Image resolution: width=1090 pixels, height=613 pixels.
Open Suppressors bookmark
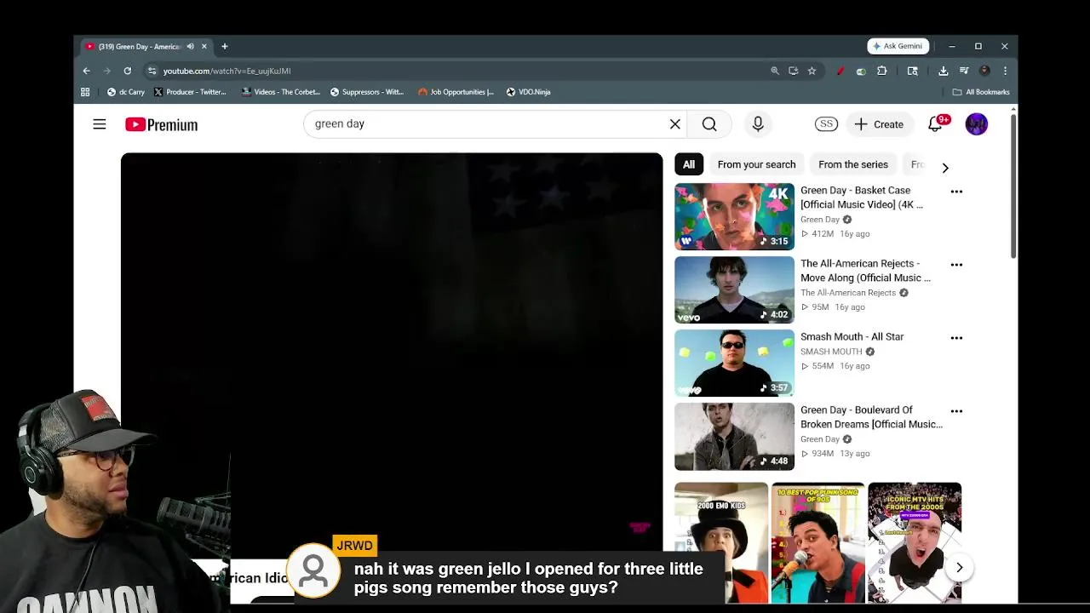[x=366, y=92]
